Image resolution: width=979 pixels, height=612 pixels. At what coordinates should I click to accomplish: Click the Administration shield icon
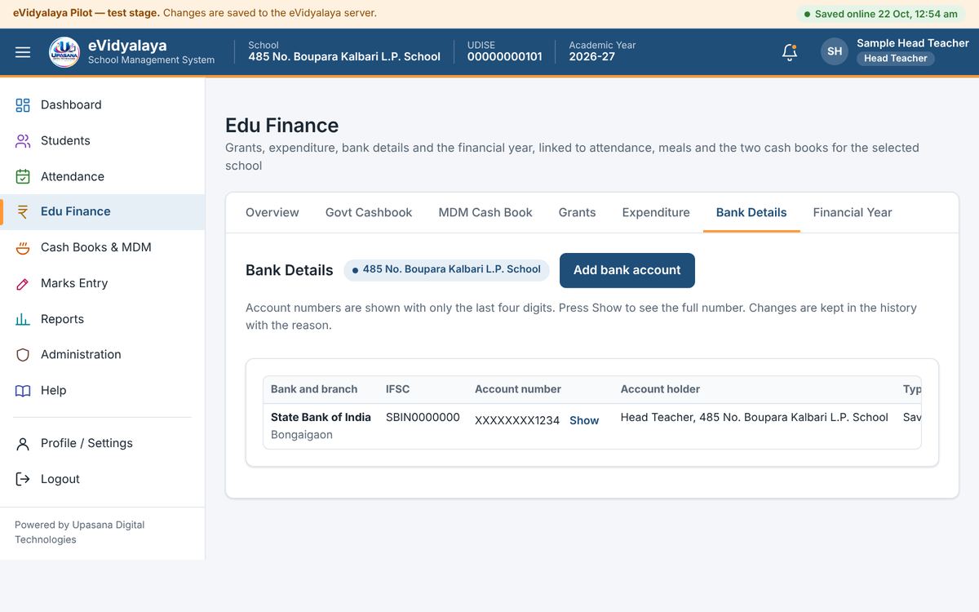[23, 354]
